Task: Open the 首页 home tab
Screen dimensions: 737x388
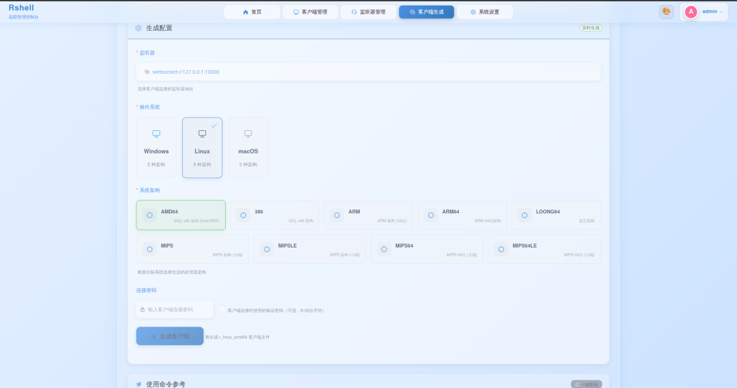Action: coord(252,12)
